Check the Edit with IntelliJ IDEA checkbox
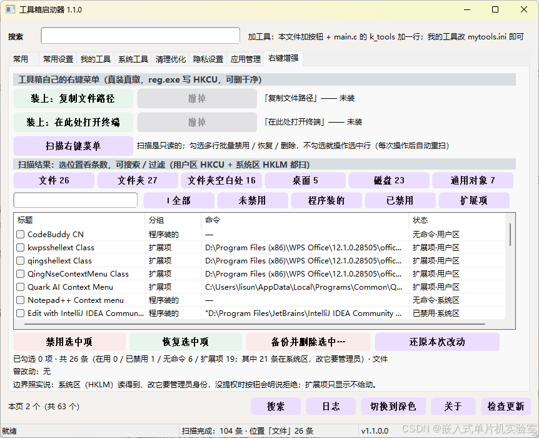This screenshot has width=539, height=438. 20,313
